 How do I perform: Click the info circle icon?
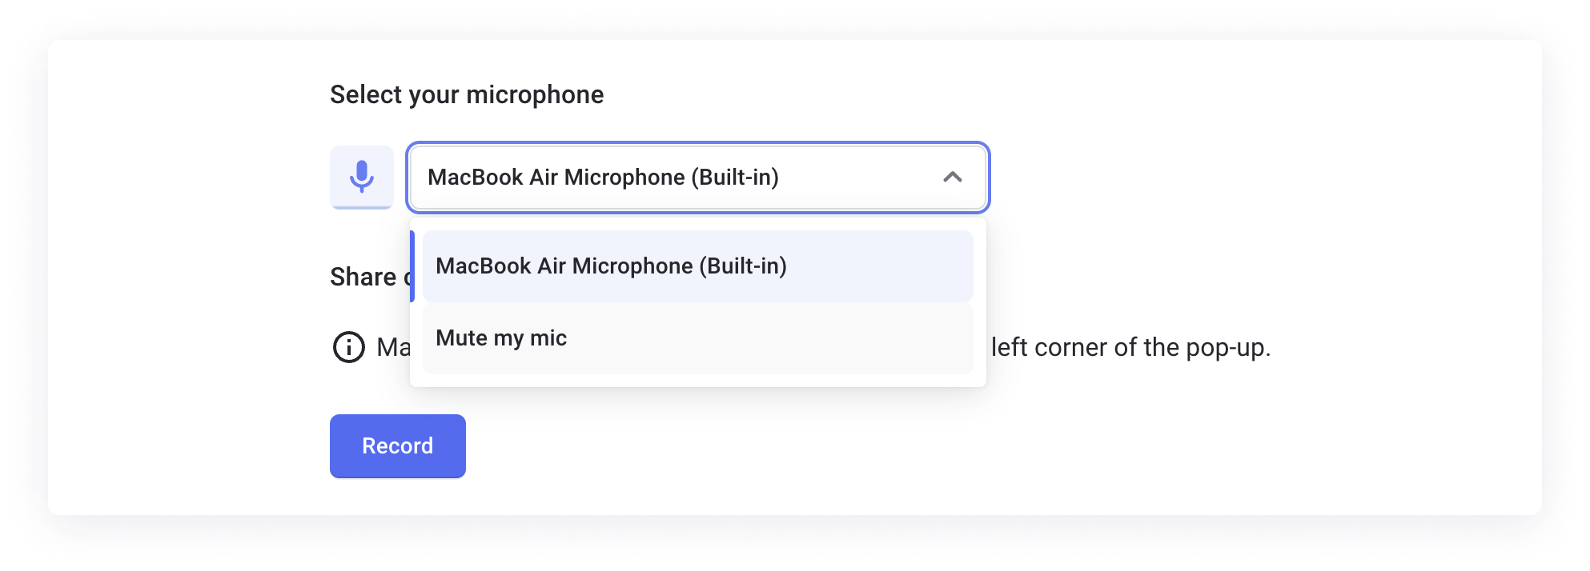coord(348,347)
